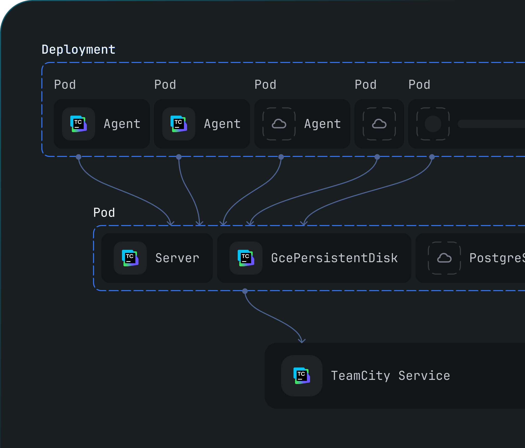Click the circle placeholder in fifth pod
Viewport: 525px width, 448px height.
click(433, 124)
